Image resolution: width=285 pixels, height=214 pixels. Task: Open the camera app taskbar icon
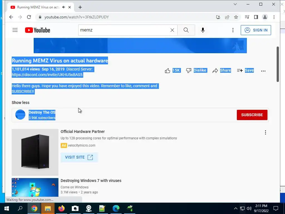[x=75, y=208]
